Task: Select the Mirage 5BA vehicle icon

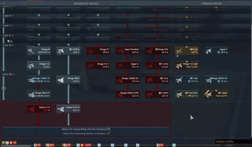Action: click(x=149, y=51)
